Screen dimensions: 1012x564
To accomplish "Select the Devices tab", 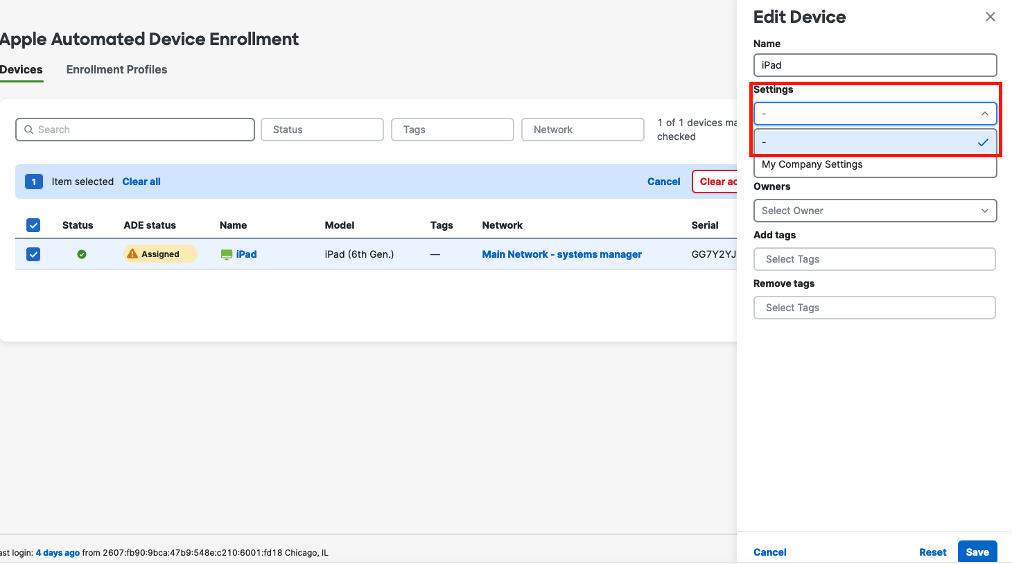I will [21, 69].
